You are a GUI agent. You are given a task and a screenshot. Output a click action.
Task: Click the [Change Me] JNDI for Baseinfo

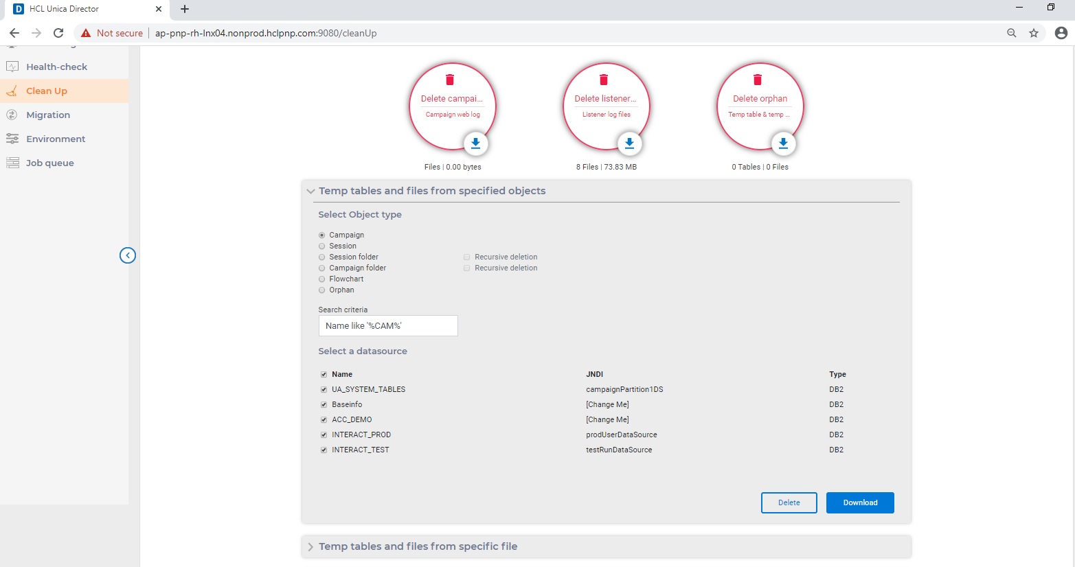coord(607,404)
